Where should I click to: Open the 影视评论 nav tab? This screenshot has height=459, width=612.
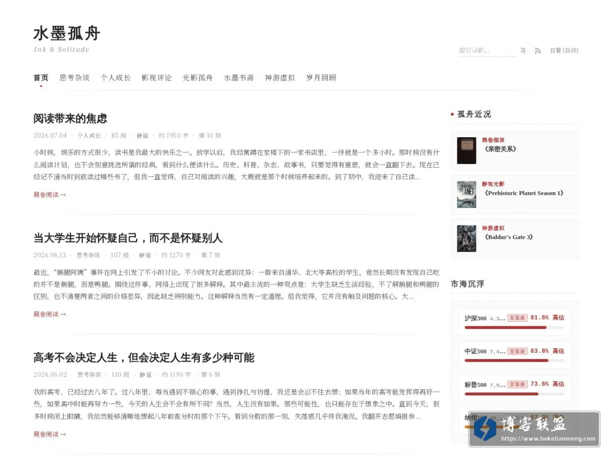[157, 78]
